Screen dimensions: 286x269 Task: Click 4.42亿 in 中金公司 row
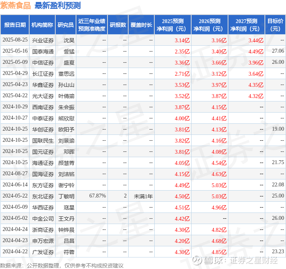(182, 219)
